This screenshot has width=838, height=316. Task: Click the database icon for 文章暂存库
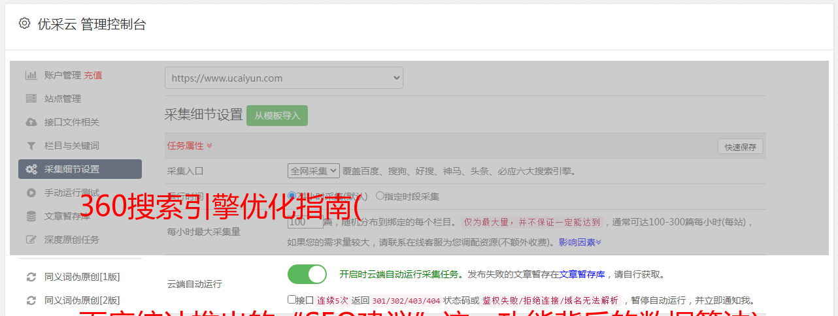[31, 216]
